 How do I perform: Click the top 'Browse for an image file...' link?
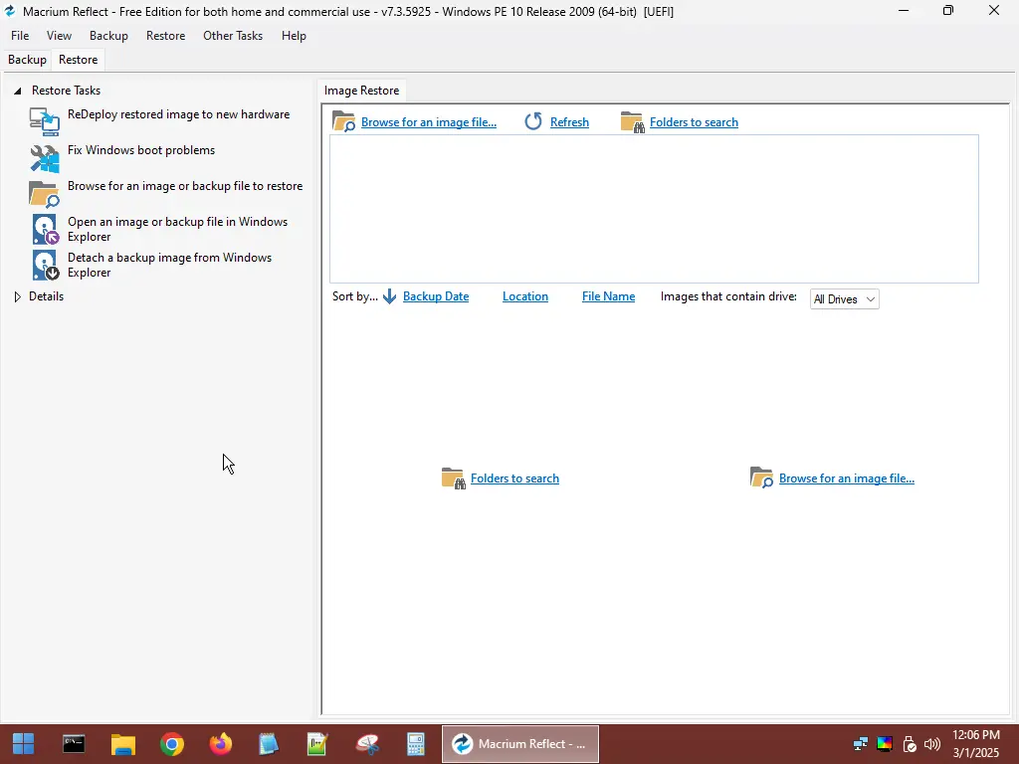(x=429, y=122)
